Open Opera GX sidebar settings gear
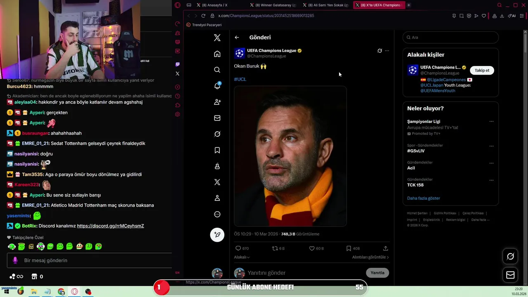Screen dimensions: 528x297 (177, 114)
